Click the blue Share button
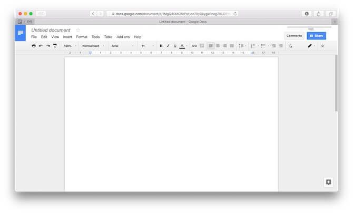This screenshot has width=353, height=213. pyautogui.click(x=316, y=36)
